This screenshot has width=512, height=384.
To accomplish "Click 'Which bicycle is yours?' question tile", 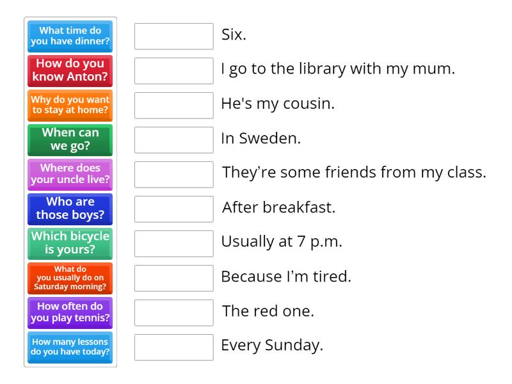I will pos(70,244).
